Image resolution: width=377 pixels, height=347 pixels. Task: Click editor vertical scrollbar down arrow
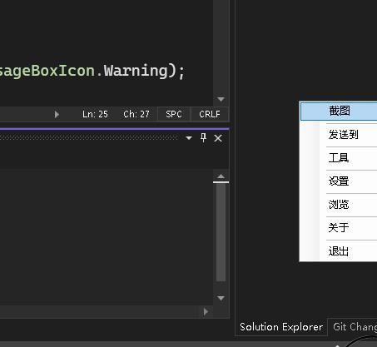(221, 99)
